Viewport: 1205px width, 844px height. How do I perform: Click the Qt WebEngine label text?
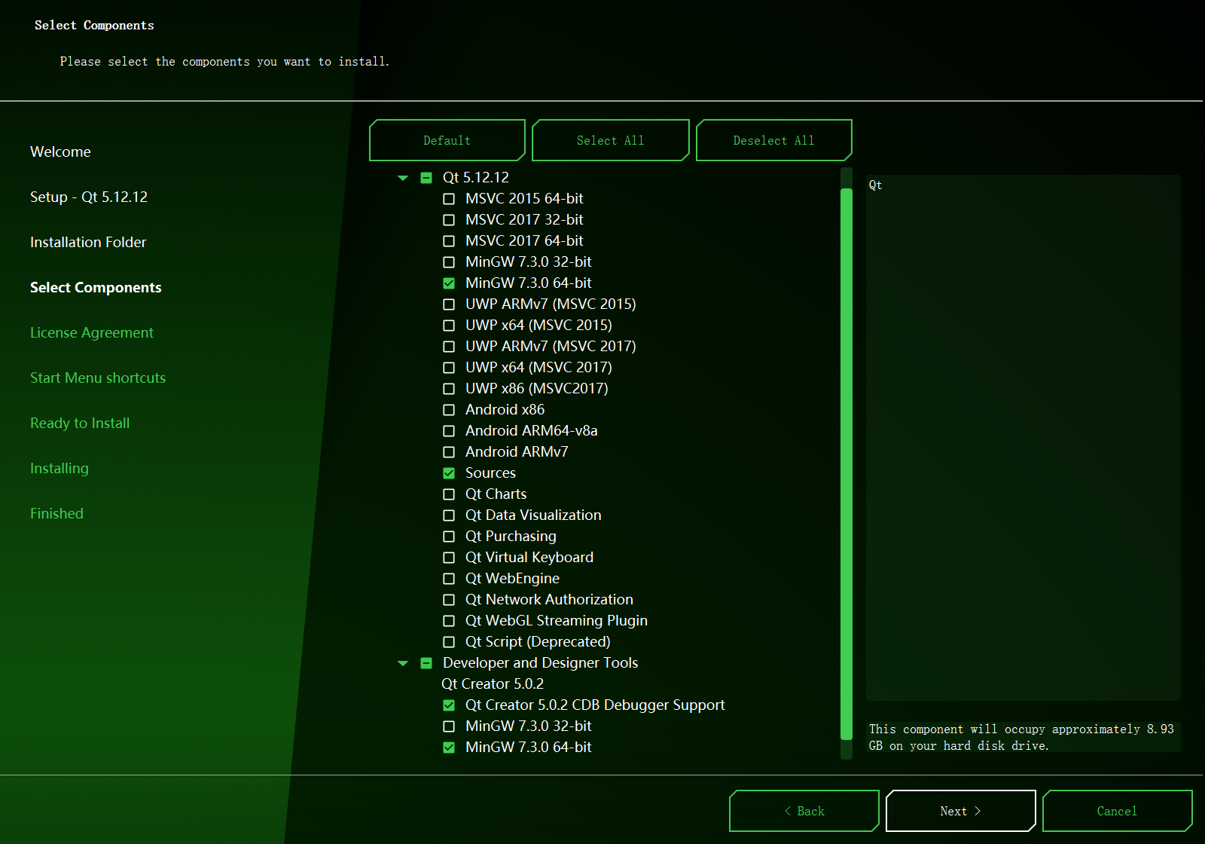point(512,579)
